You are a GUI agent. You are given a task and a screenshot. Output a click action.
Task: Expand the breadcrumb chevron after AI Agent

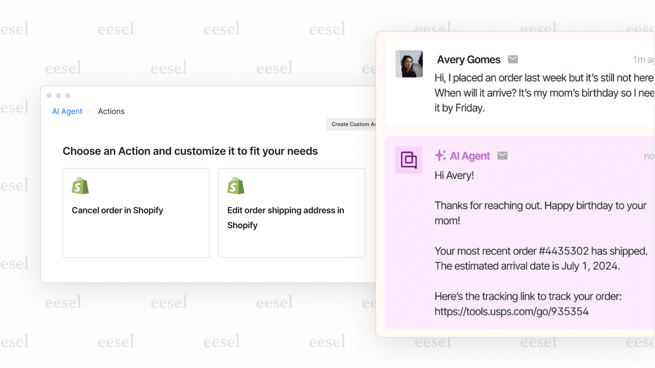[x=90, y=111]
